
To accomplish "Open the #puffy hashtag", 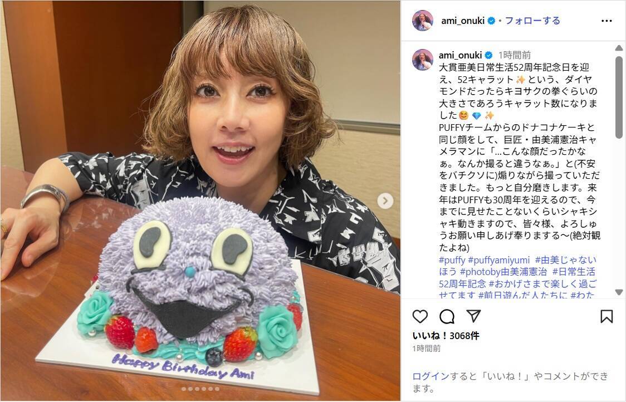I will [x=452, y=260].
